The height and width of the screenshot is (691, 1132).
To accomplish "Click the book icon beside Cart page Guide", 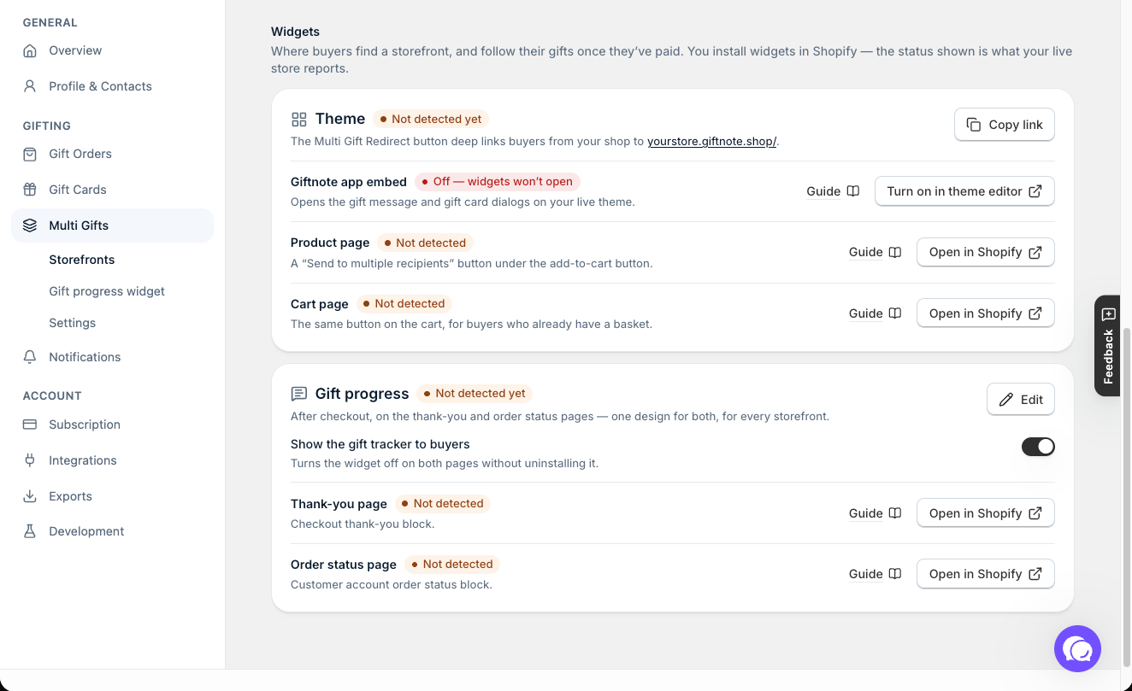I will click(895, 313).
